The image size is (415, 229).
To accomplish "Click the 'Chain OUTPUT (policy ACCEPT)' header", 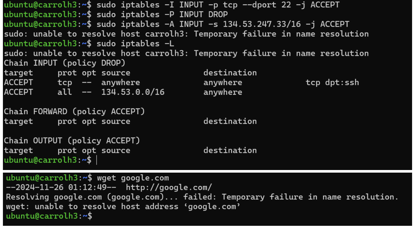I will (72, 141).
